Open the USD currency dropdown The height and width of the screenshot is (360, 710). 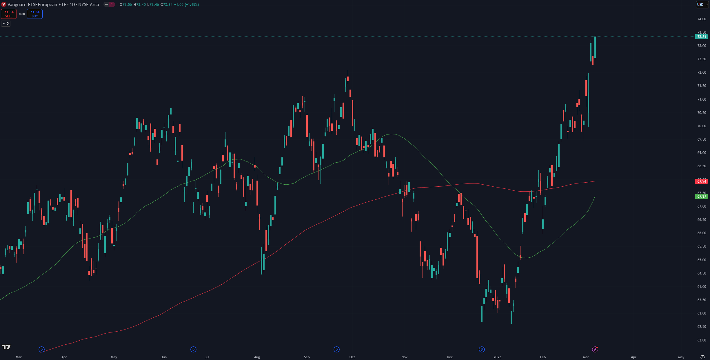tap(702, 4)
